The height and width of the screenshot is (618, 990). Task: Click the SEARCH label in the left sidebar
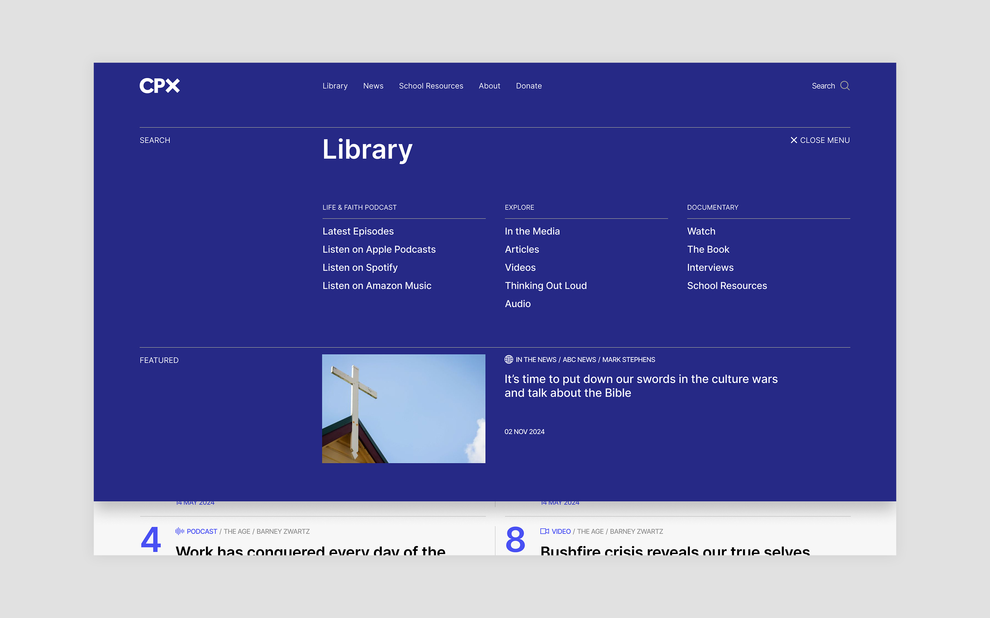click(154, 140)
